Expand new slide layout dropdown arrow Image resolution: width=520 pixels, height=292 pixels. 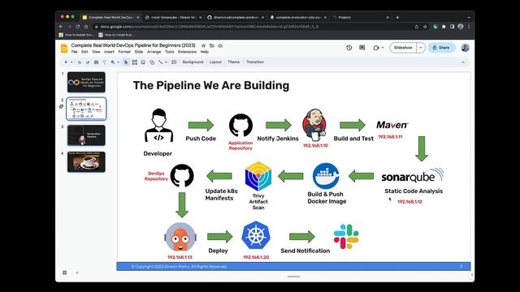click(71, 62)
